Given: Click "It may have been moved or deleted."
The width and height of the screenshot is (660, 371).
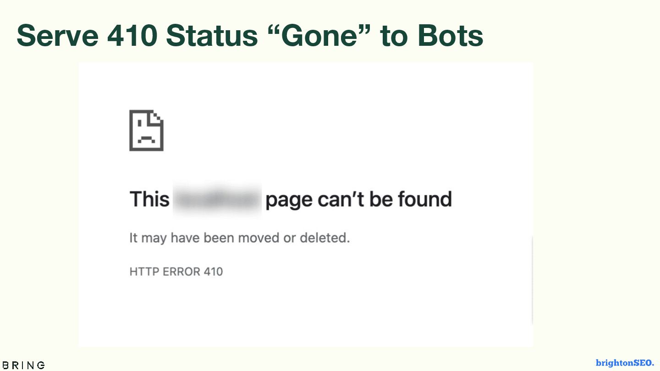Looking at the screenshot, I should point(240,238).
